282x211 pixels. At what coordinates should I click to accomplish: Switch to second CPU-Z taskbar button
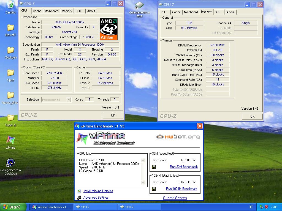point(139,207)
